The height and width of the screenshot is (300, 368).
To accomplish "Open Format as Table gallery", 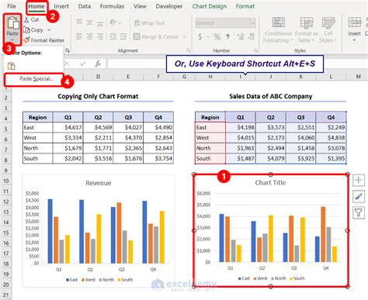I will [307, 29].
